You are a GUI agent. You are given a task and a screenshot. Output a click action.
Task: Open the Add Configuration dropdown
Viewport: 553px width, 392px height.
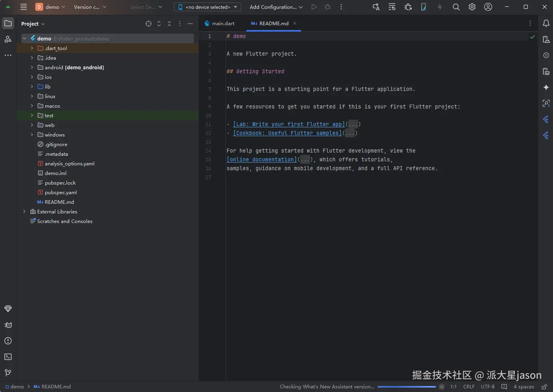coord(276,7)
